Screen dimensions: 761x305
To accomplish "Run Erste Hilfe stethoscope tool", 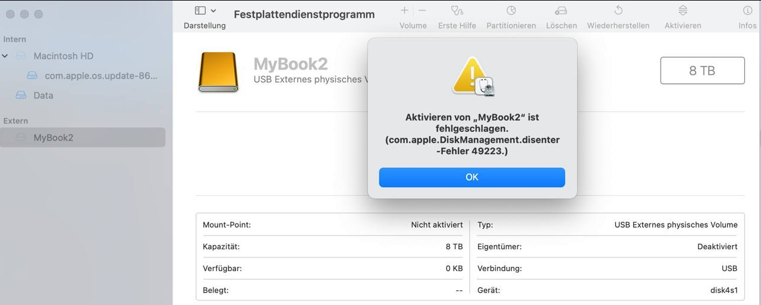I will pos(457,11).
